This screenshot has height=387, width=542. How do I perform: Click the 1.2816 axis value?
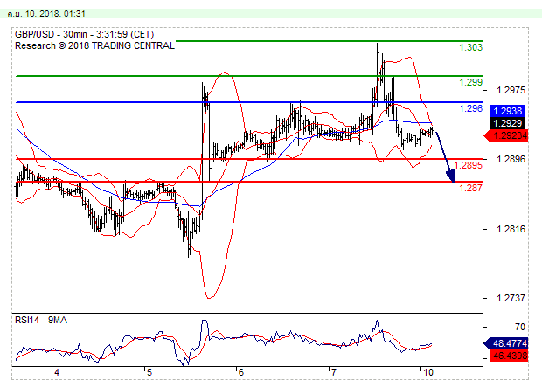click(511, 229)
